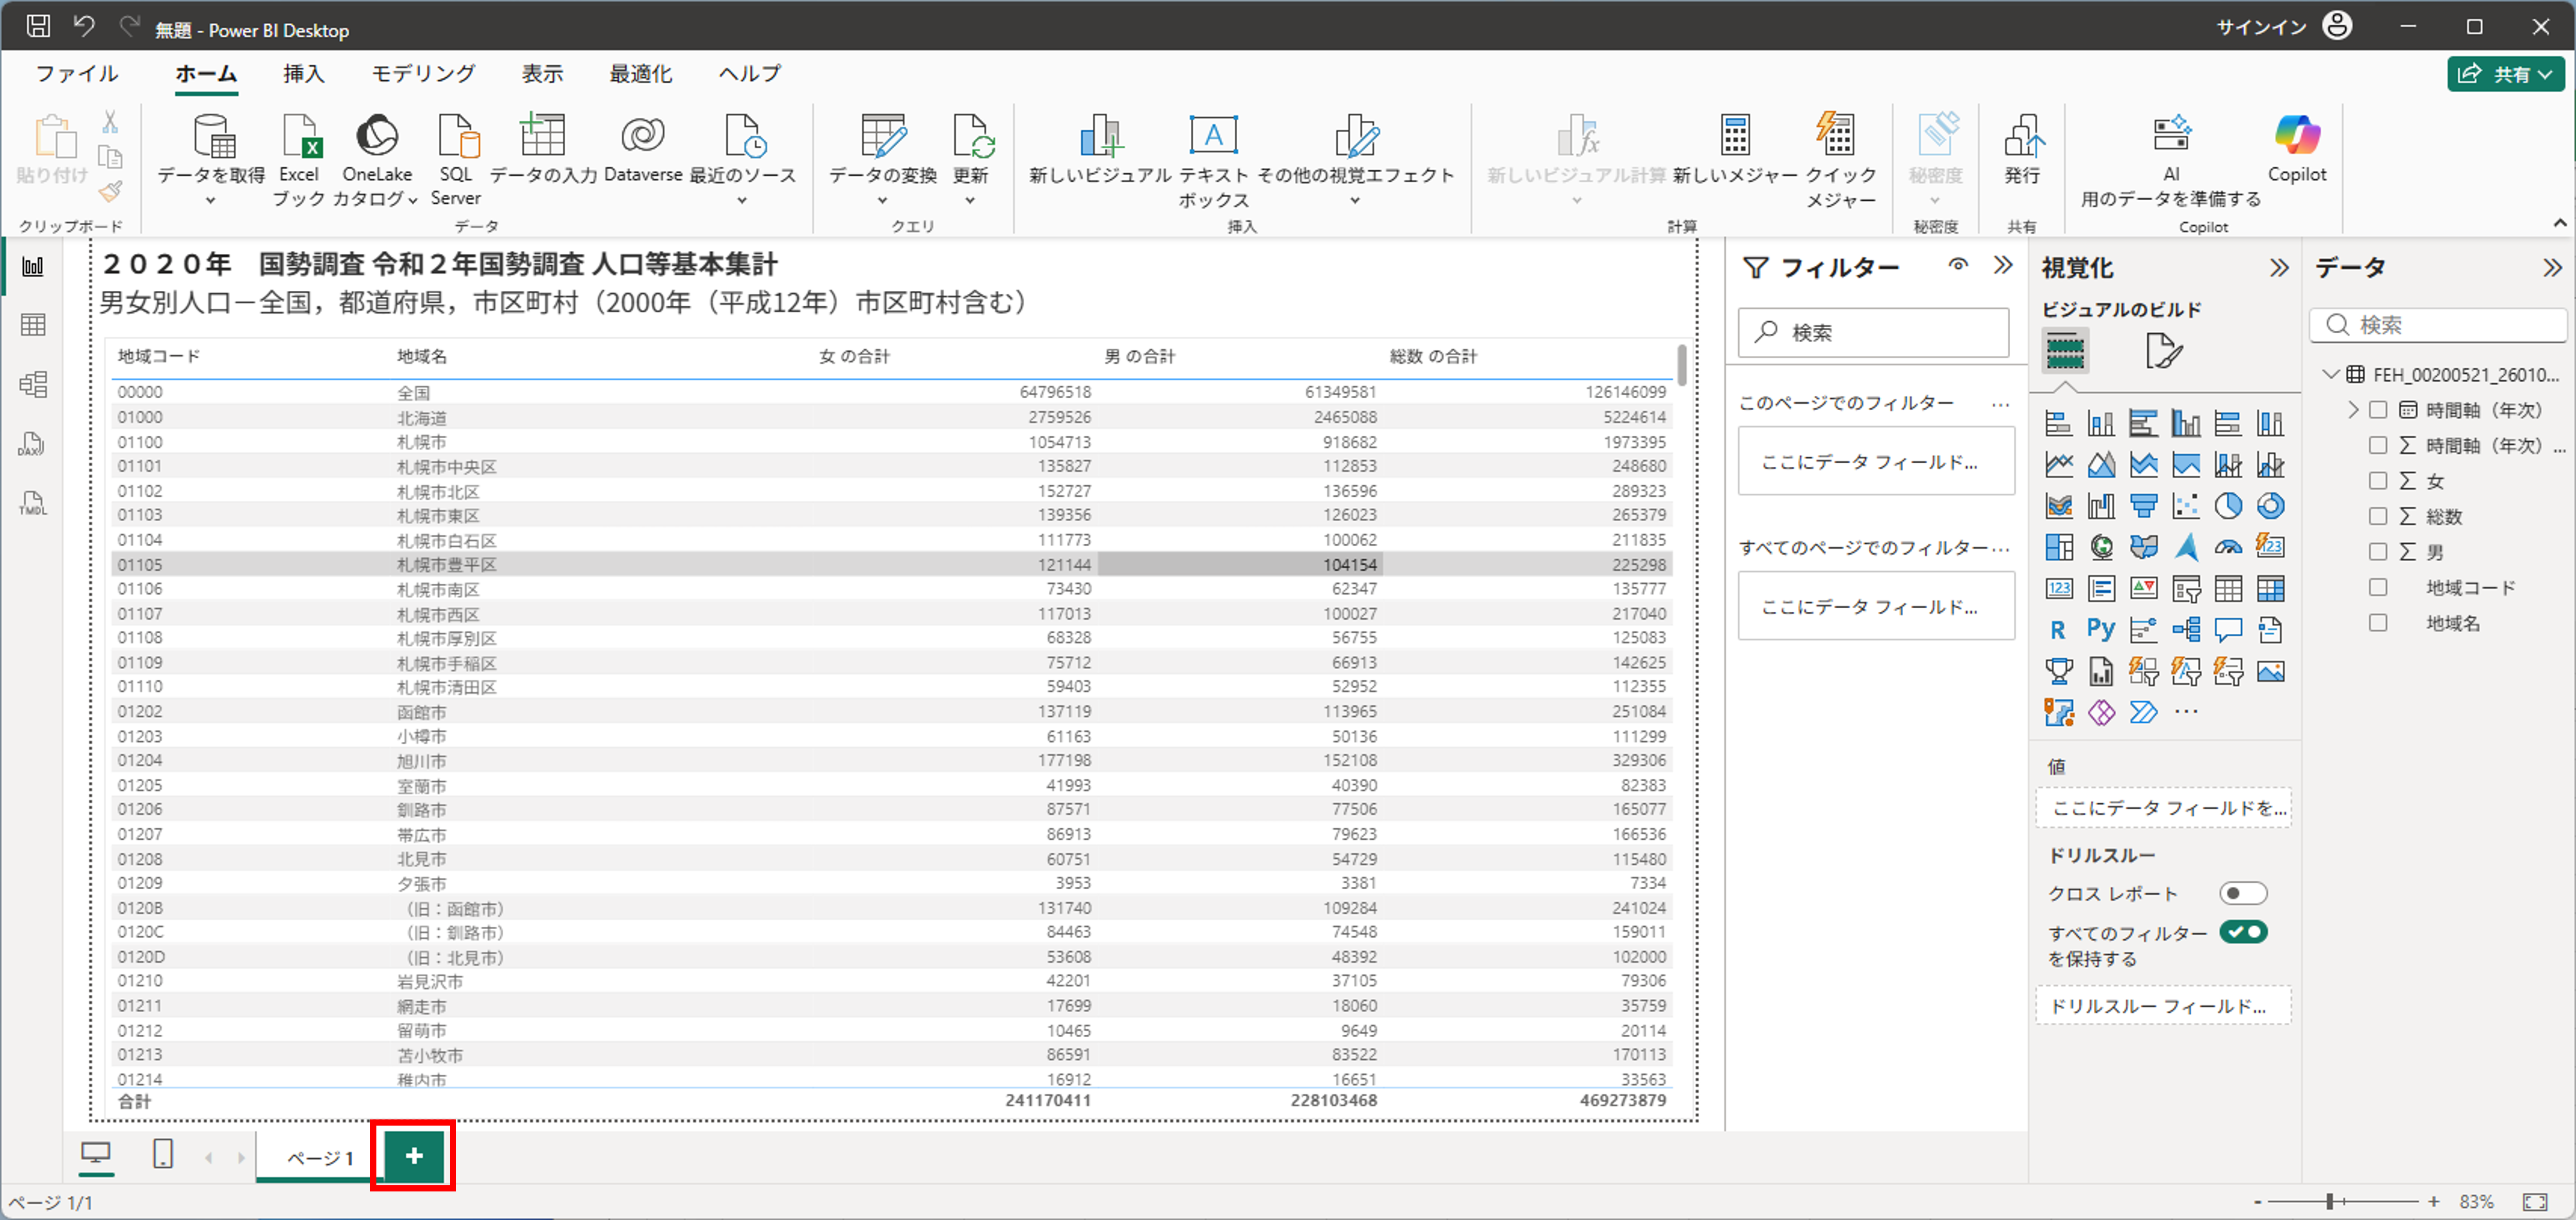Switch to mobile layout icon

pos(163,1155)
